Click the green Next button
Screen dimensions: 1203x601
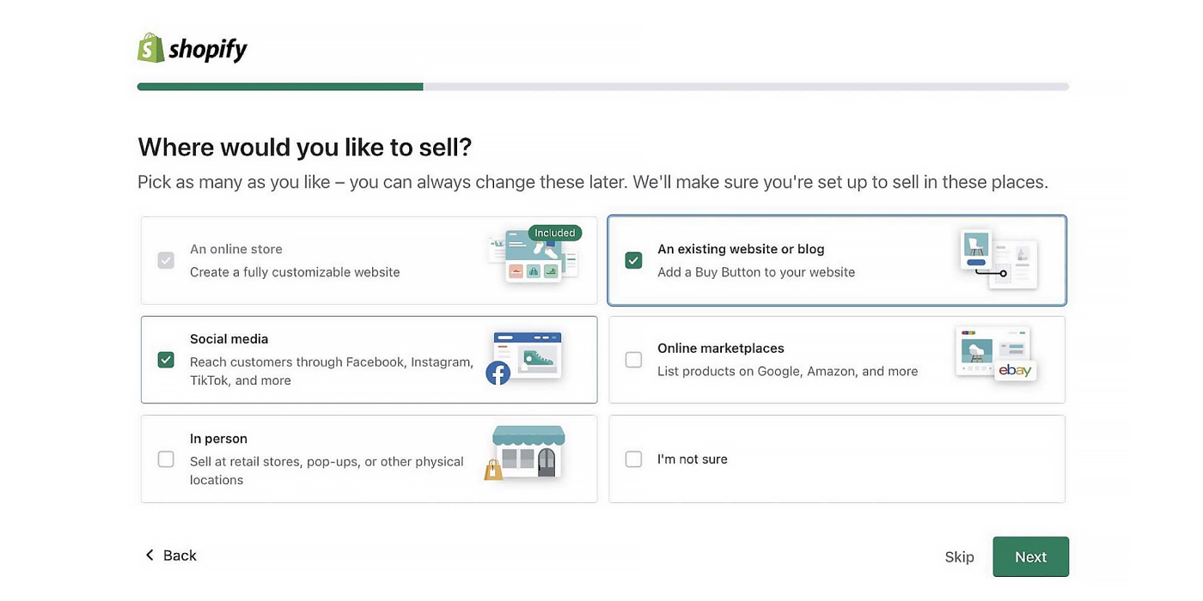(1030, 557)
